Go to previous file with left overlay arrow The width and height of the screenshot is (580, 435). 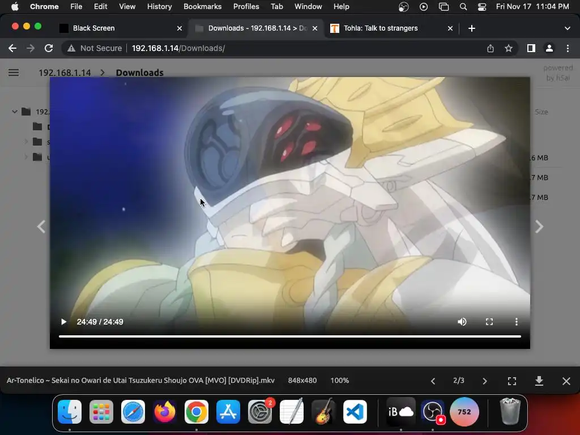coord(41,227)
